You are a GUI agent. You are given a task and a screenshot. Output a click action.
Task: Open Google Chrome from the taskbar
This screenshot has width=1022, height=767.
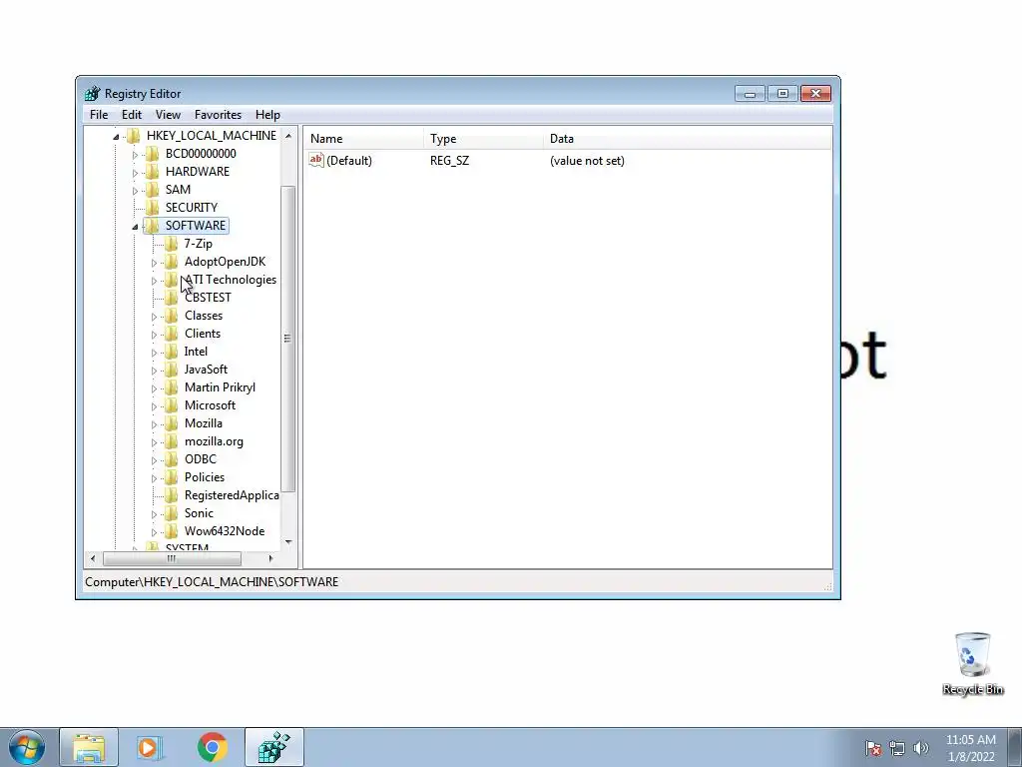coord(212,747)
